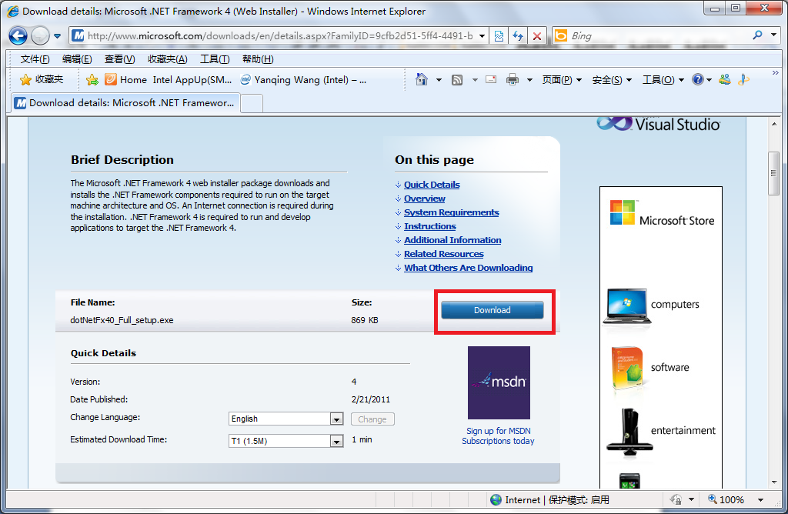This screenshot has height=514, width=788.
Task: Open the 工具(T) menu in the menu bar
Action: tap(215, 59)
